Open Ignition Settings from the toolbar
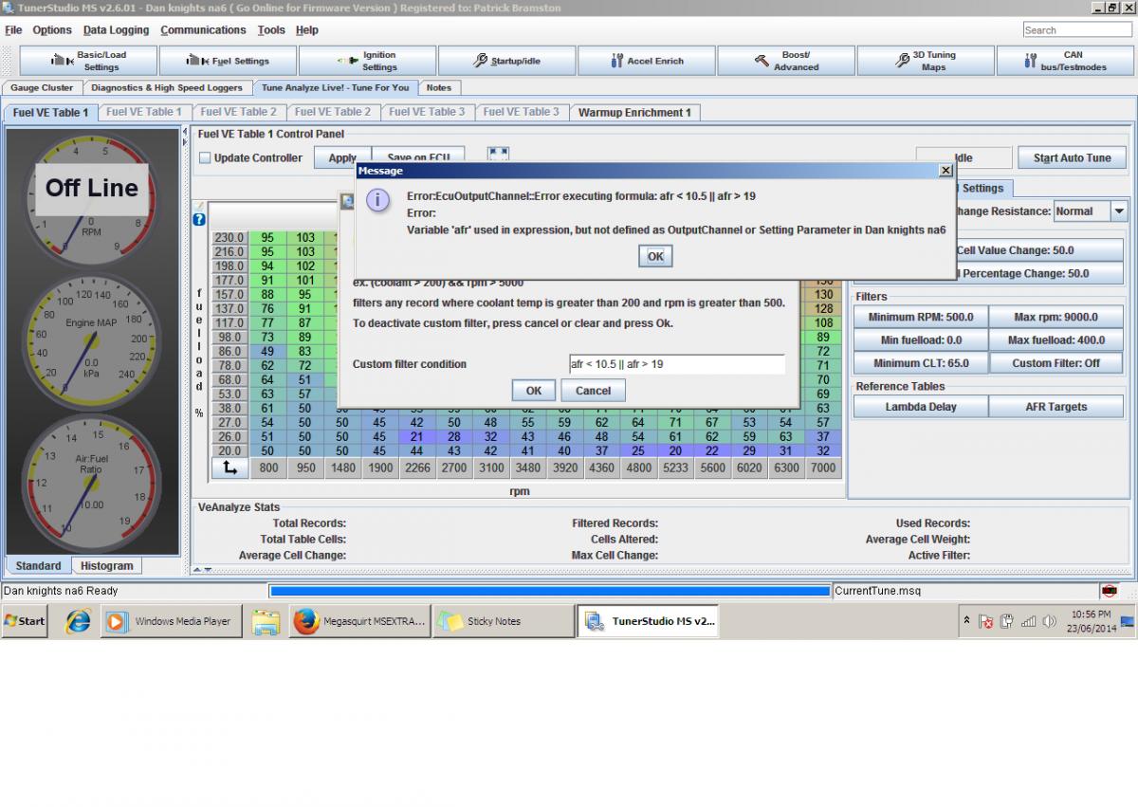Image resolution: width=1138 pixels, height=807 pixels. 367,61
